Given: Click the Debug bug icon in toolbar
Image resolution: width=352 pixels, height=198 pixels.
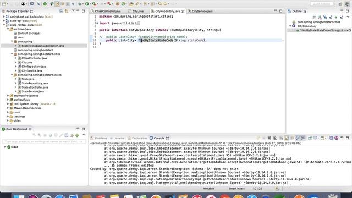Looking at the screenshot, I should pyautogui.click(x=80, y=4).
